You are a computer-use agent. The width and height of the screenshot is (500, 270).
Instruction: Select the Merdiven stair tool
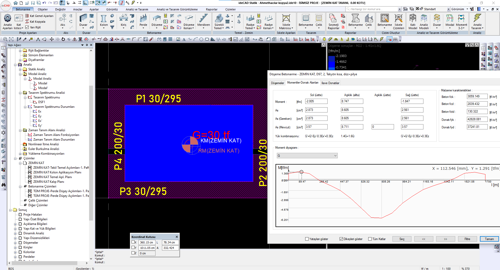203,21
